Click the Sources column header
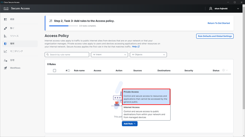 (138, 70)
